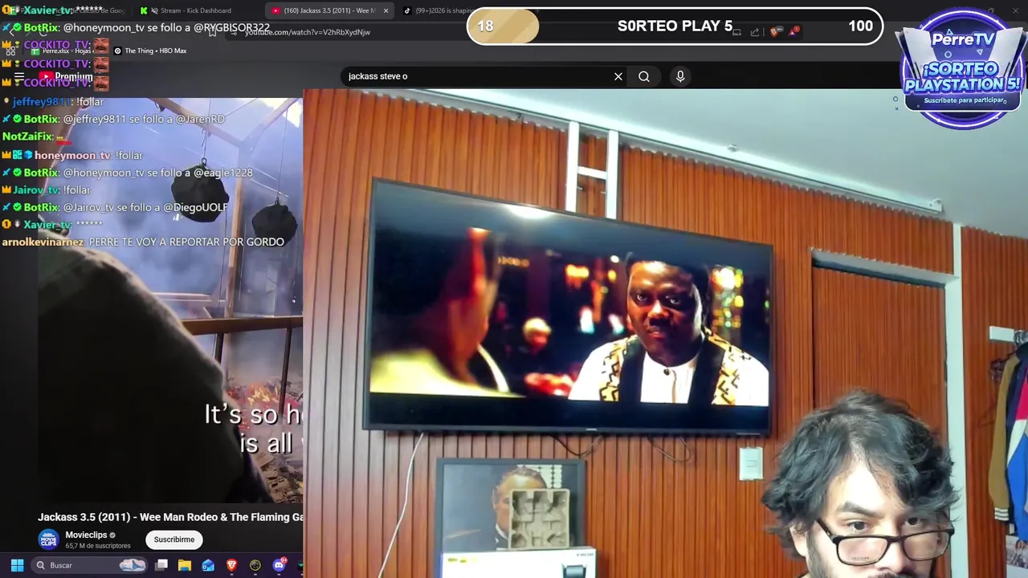The width and height of the screenshot is (1028, 578).
Task: Click the YouTube search magnifier button
Action: (x=644, y=76)
